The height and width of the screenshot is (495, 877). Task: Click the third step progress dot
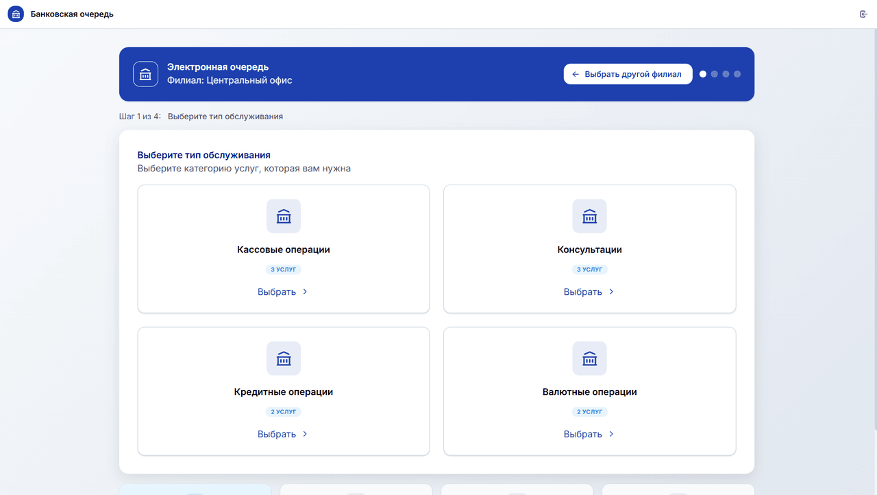[x=726, y=74]
